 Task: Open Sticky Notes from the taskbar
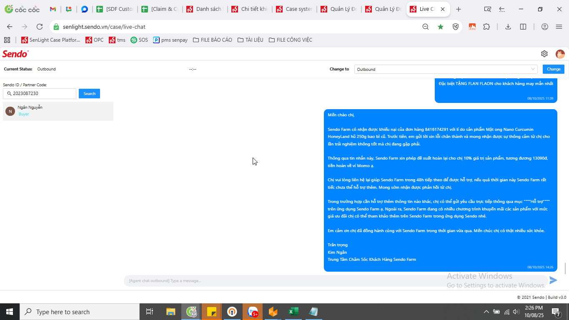click(x=212, y=312)
